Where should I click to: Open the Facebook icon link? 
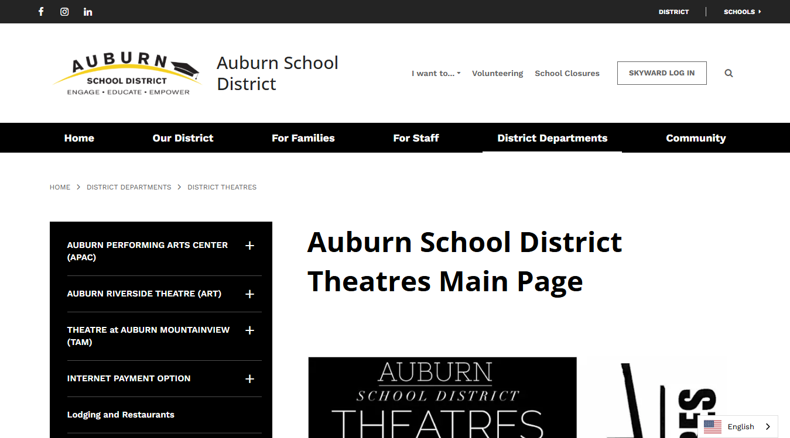point(41,12)
